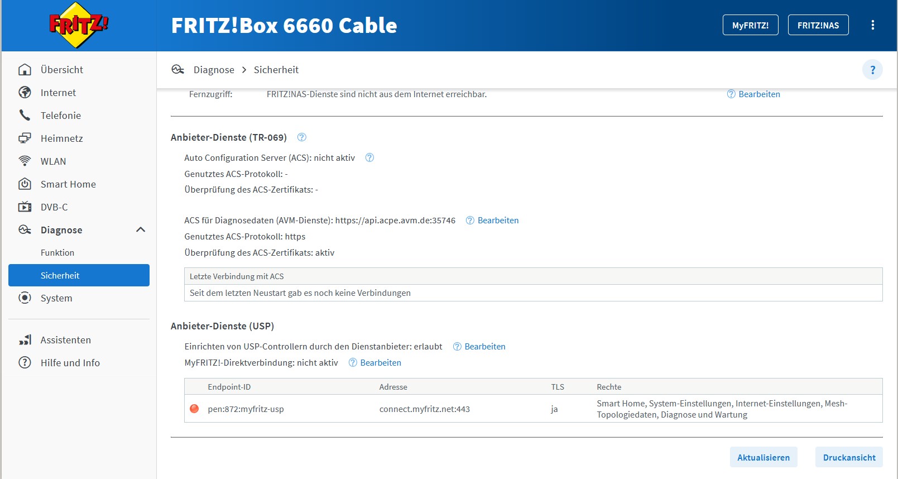The width and height of the screenshot is (898, 479).
Task: Click Bearbeiten link for ACS für Diagnosedaten
Action: (498, 221)
